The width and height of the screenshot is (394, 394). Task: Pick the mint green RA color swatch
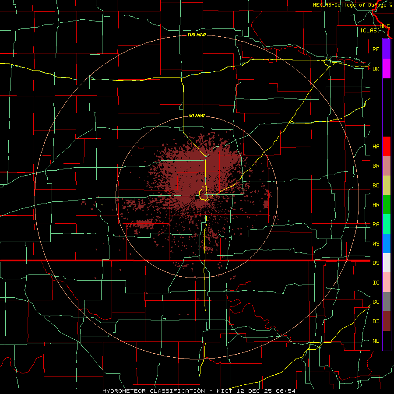[387, 224]
